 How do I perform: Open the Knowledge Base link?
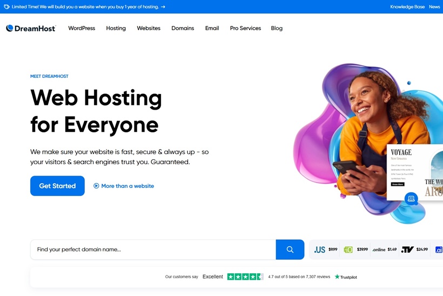[407, 7]
